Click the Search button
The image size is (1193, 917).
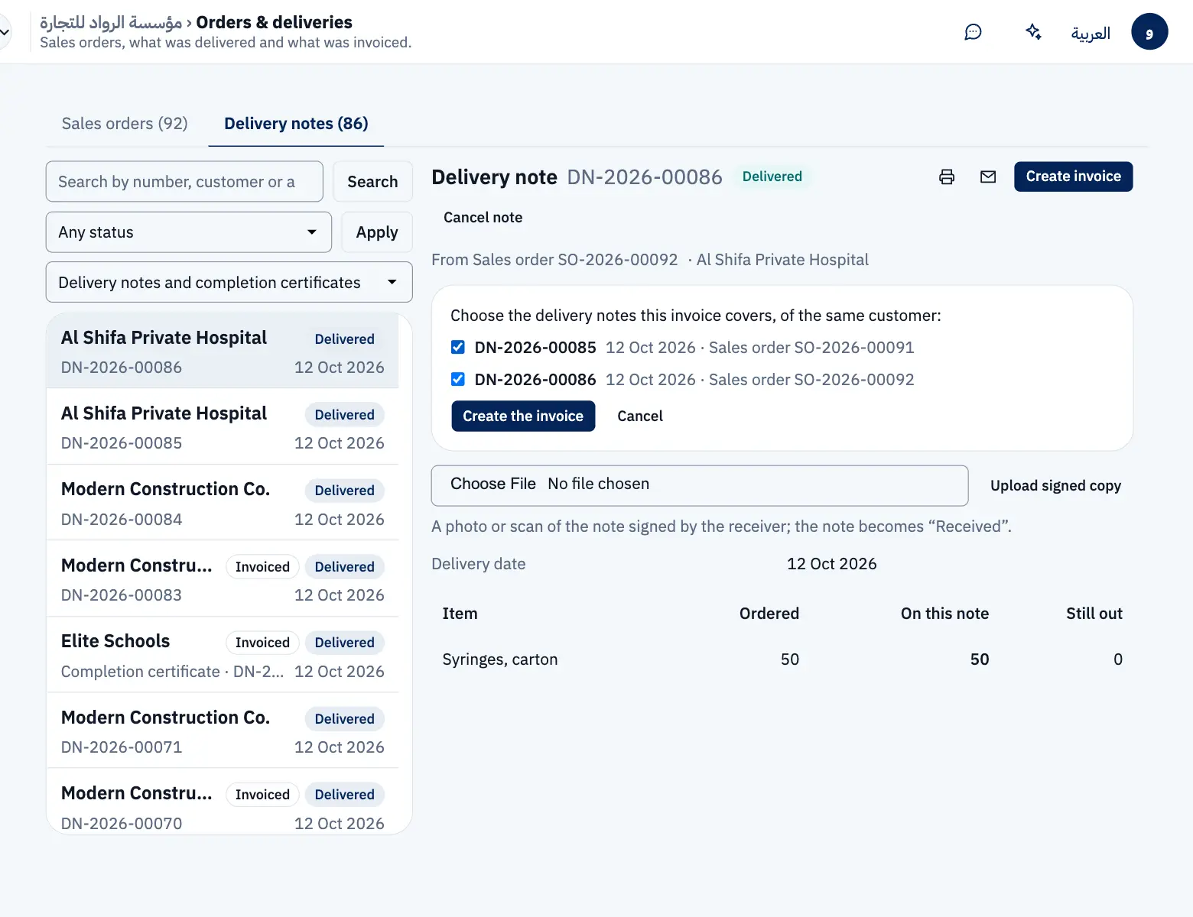pyautogui.click(x=372, y=182)
